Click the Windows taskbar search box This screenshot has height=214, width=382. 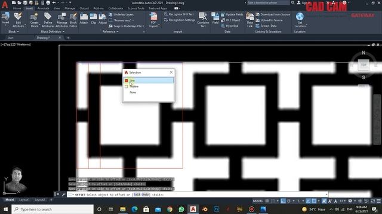point(53,209)
